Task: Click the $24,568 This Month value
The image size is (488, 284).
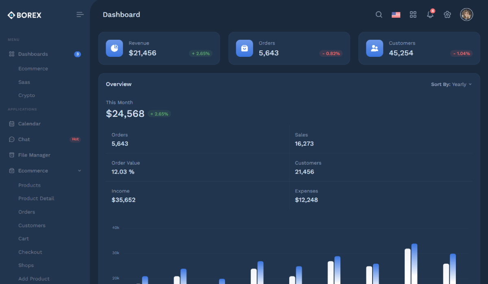Action: click(125, 114)
